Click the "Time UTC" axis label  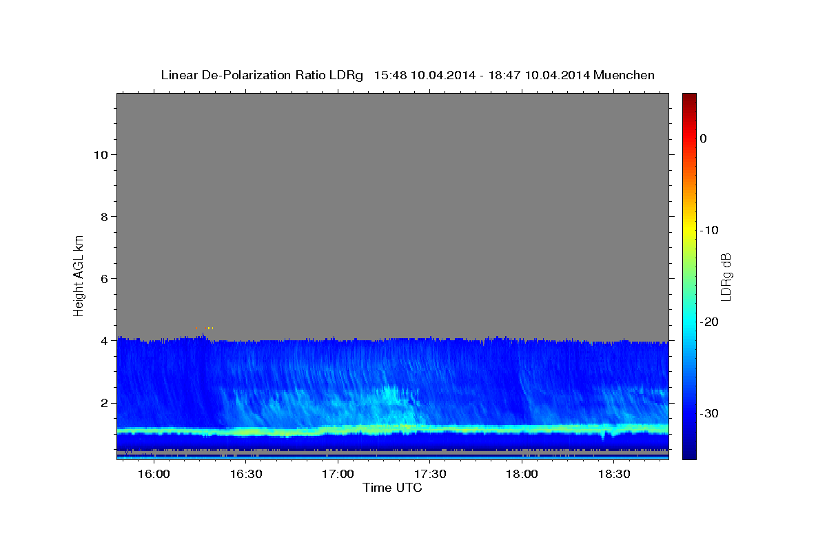392,488
